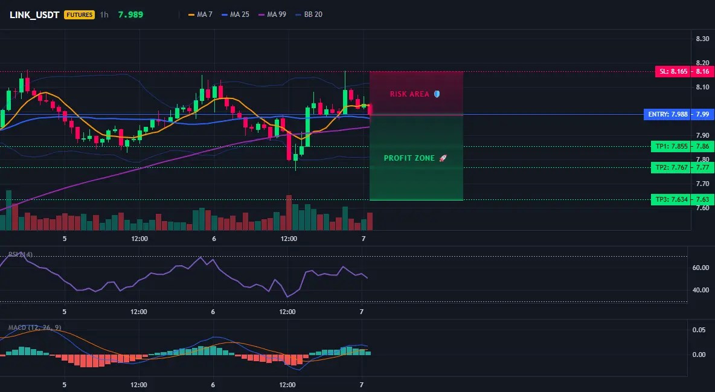Click the rocket icon beside PROFIT ZONE
The width and height of the screenshot is (715, 392).
click(443, 158)
